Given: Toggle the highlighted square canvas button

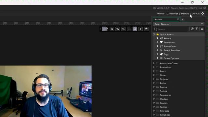Looking at the screenshot, I should (x=135, y=29).
